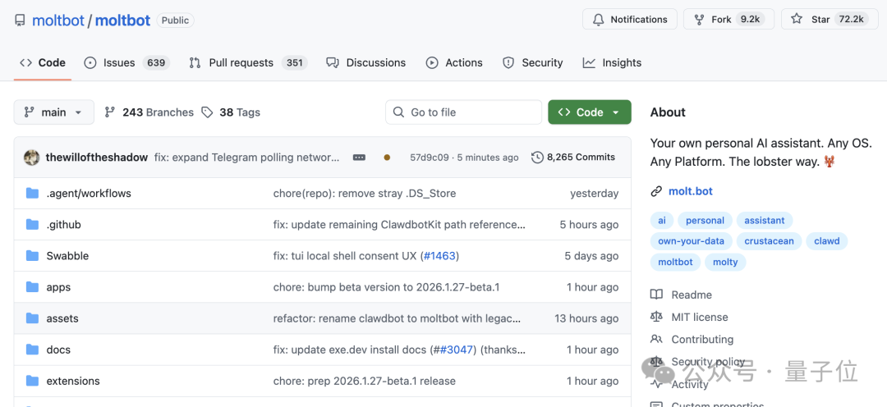
Task: Open the Pull requests tab
Action: (248, 62)
